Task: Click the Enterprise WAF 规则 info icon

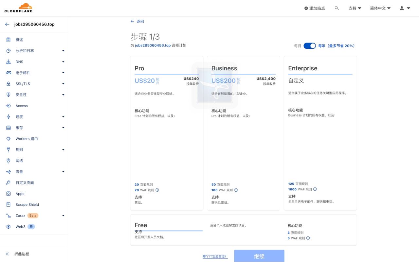Action: coord(315,189)
